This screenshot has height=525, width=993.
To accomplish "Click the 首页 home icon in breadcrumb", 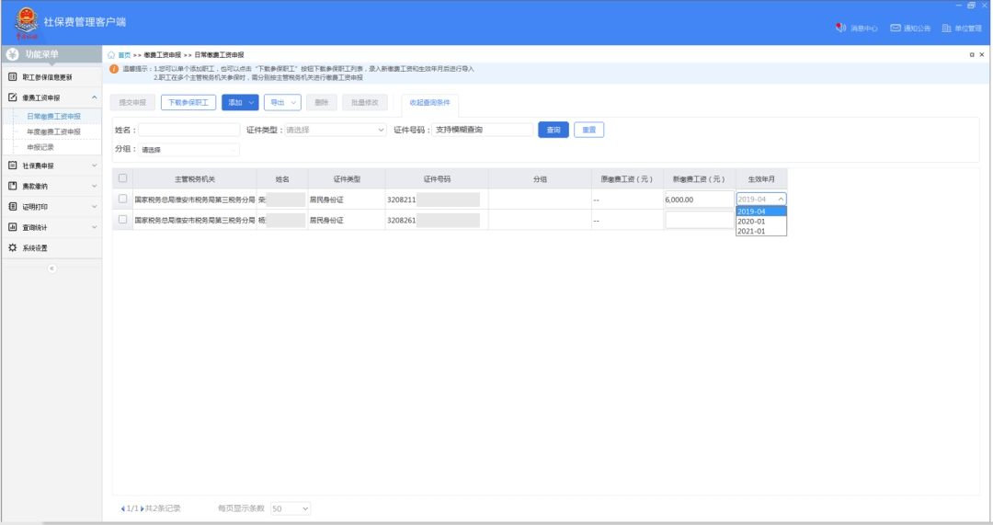I will [112, 55].
